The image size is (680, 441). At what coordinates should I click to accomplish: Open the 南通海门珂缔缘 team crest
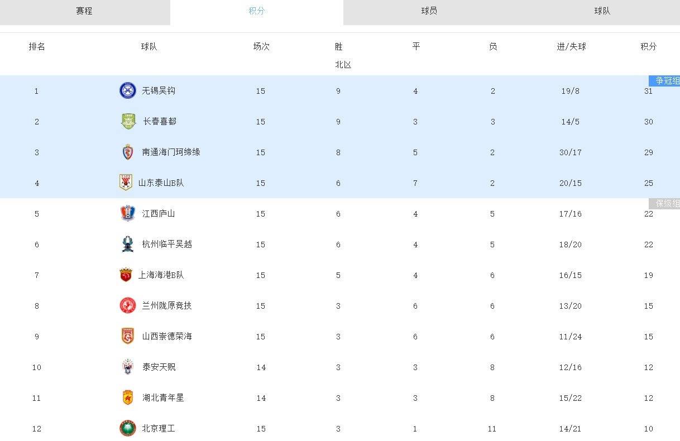click(x=128, y=152)
